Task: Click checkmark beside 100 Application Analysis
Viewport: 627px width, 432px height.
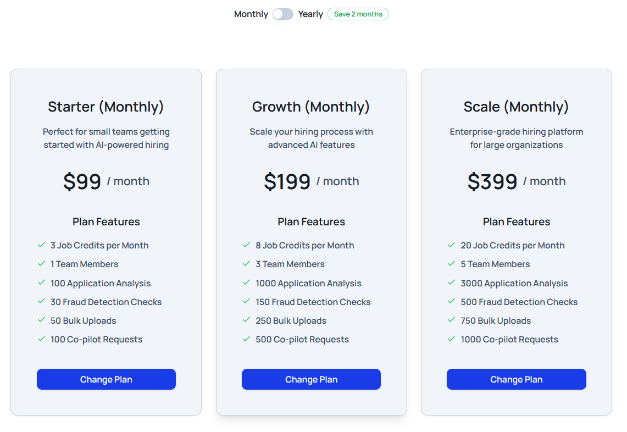Action: tap(41, 283)
